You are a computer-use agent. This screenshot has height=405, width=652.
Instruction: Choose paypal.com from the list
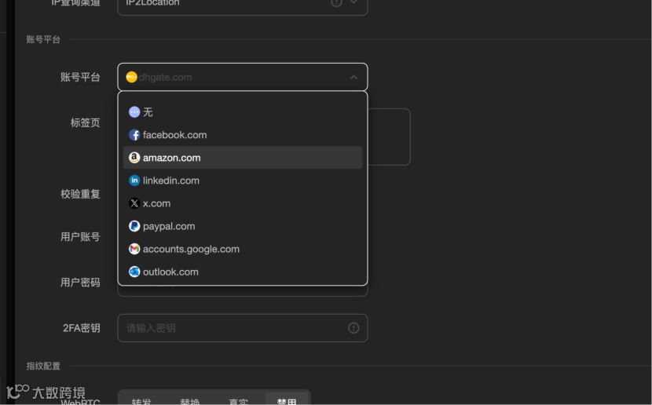pos(243,226)
